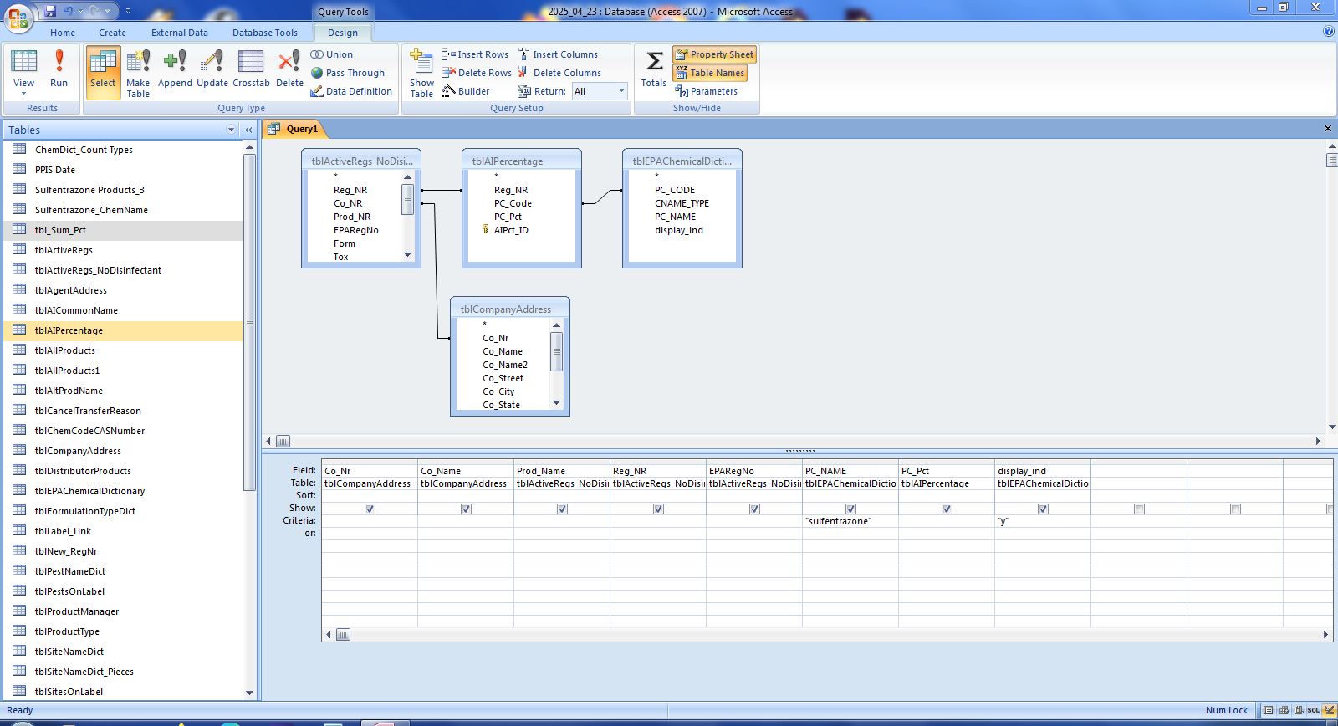
Task: Click the diagram pane horizontal scrollbar thumb
Action: point(283,441)
